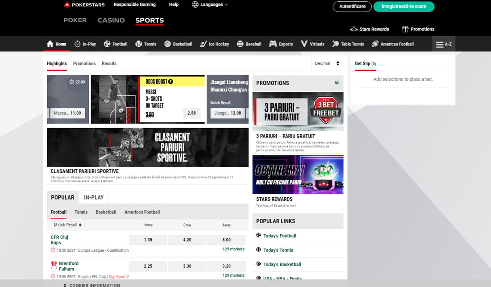Select Macca... 11.00 odds button
The image size is (491, 287).
click(67, 113)
